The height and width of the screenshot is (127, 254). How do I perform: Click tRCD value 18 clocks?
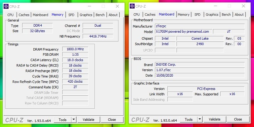tap(75, 66)
